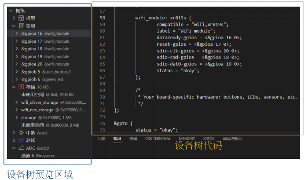Click the green pins (引脚) icon
Viewport: 308px width, 180px height.
click(21, 26)
